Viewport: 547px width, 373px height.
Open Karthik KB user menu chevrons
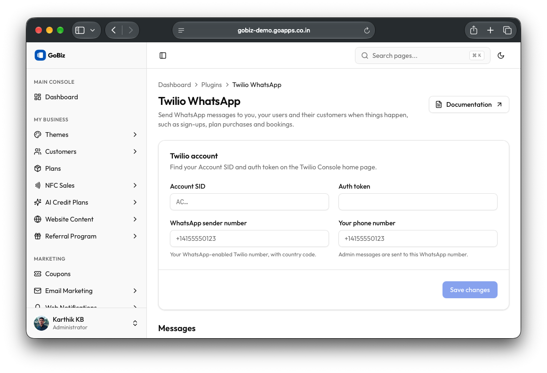pyautogui.click(x=135, y=323)
